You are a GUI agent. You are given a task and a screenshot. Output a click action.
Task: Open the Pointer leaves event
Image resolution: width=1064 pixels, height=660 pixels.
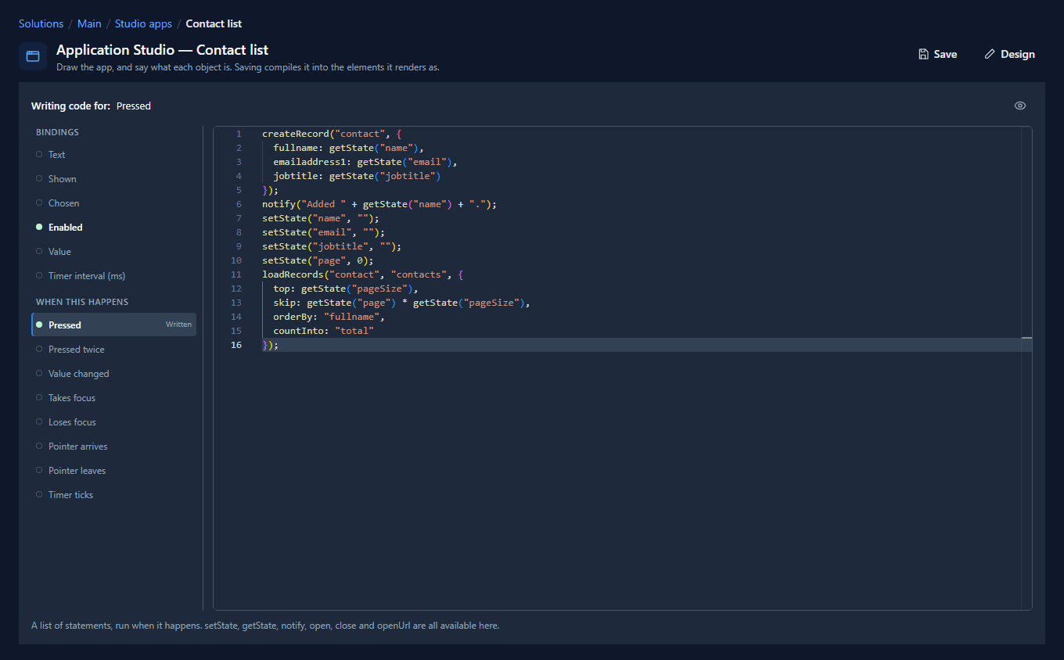113,471
